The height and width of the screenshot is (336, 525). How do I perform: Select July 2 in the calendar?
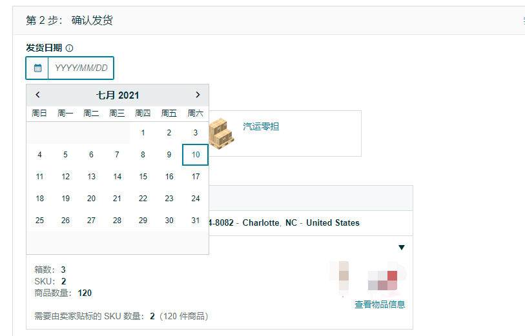[169, 133]
